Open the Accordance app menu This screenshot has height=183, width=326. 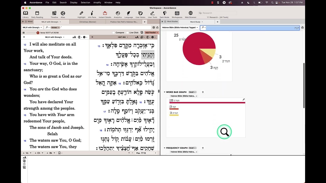click(36, 3)
